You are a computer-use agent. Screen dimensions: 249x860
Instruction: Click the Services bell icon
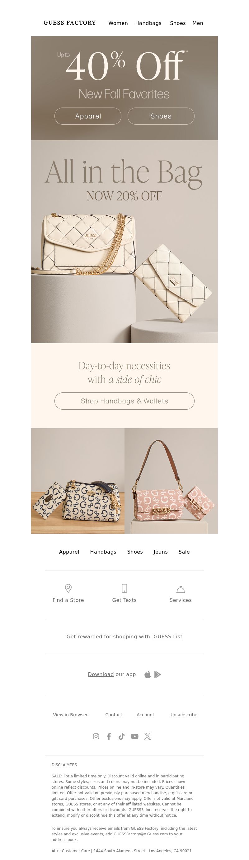[180, 589]
